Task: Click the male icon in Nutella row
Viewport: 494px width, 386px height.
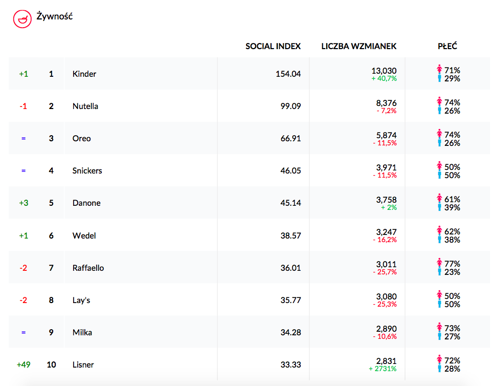Action: coord(439,111)
